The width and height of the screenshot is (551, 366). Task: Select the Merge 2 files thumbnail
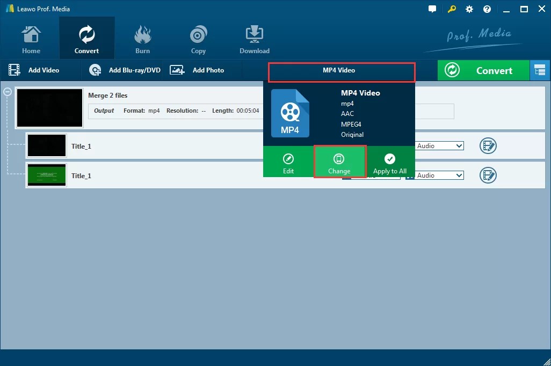click(x=49, y=108)
